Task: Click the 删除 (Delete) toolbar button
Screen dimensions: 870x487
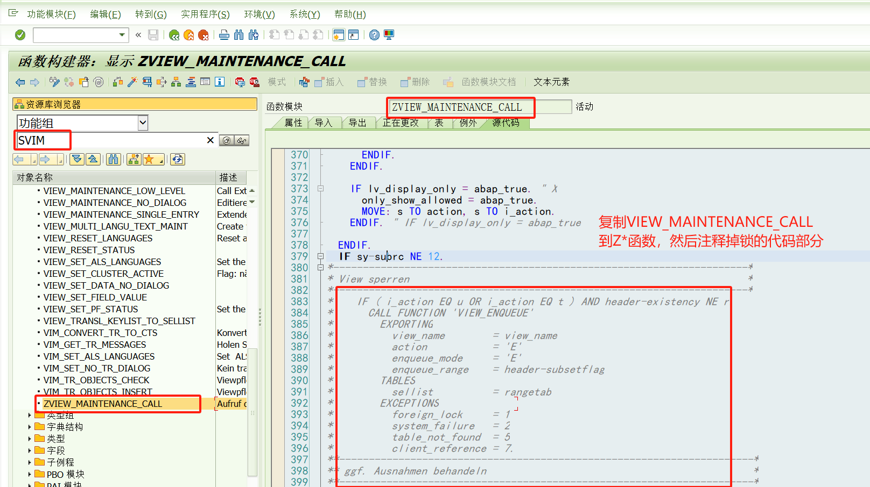Action: point(415,82)
